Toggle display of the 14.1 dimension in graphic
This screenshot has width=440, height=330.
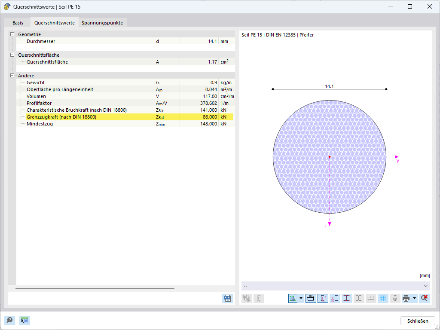pyautogui.click(x=310, y=298)
